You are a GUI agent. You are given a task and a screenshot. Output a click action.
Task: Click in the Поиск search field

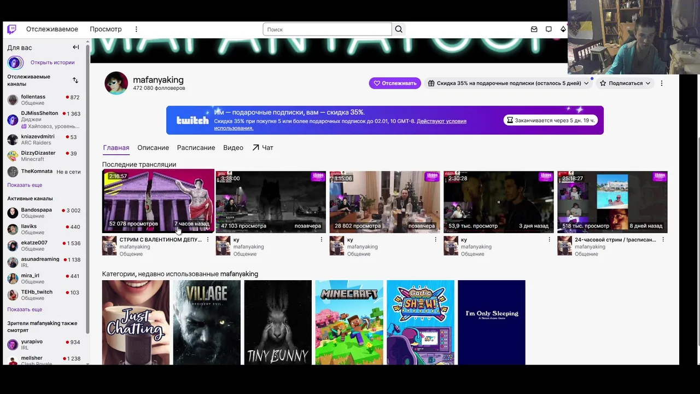pos(327,30)
